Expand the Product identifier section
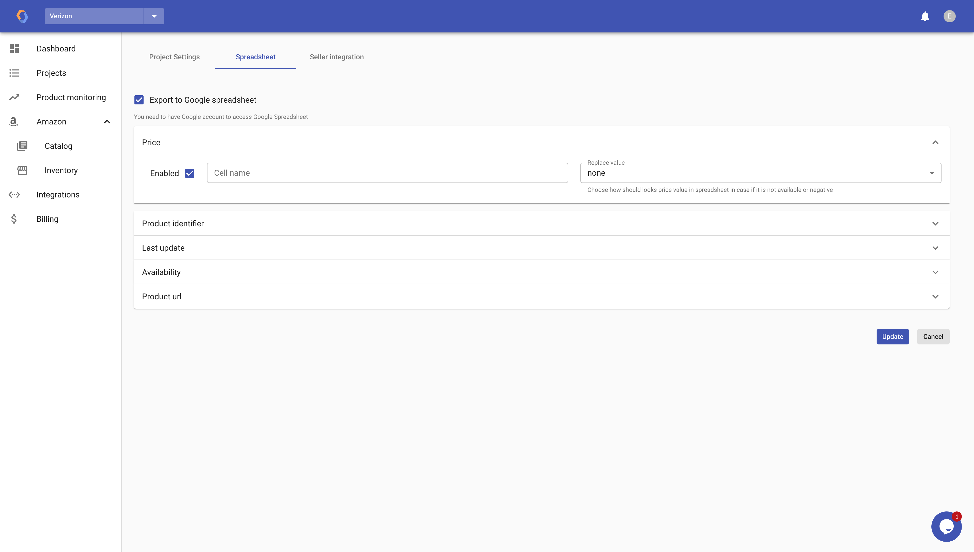 [935, 224]
